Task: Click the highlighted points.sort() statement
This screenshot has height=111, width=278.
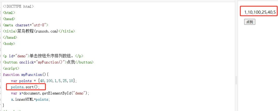Action: [x=25, y=87]
